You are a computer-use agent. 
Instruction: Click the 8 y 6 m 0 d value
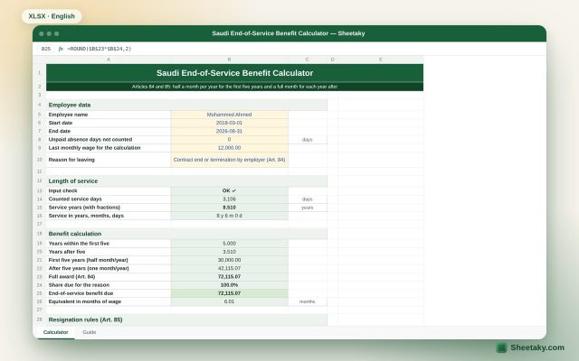click(x=229, y=216)
